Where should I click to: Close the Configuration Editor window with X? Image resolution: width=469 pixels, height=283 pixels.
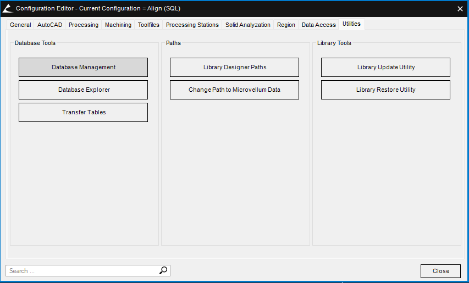(x=460, y=9)
